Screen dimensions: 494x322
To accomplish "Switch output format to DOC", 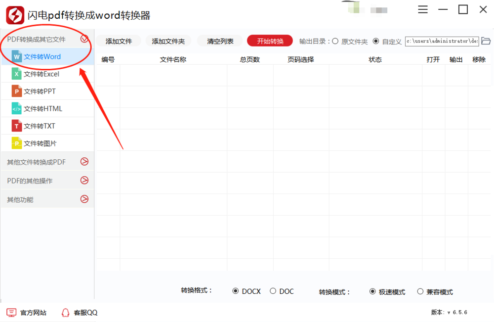I will [x=272, y=291].
